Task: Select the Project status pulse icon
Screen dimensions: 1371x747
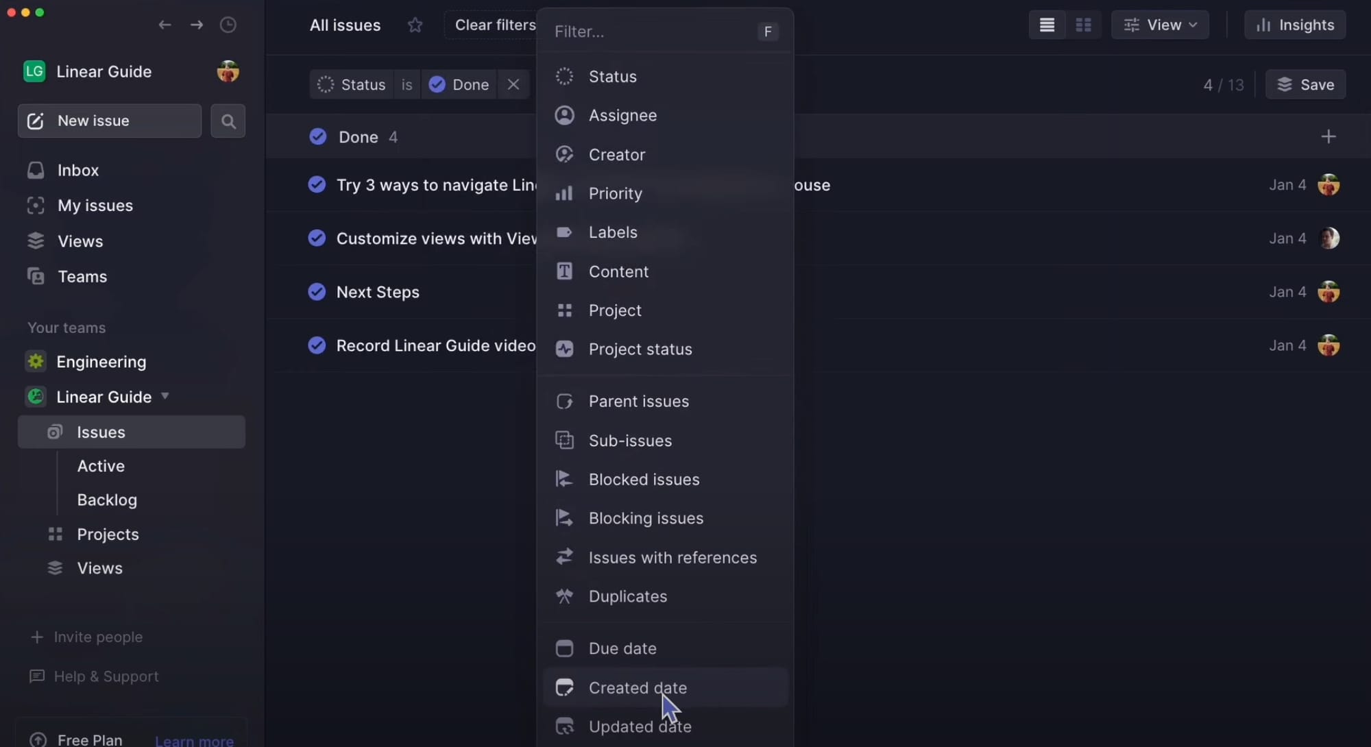Action: pos(564,350)
